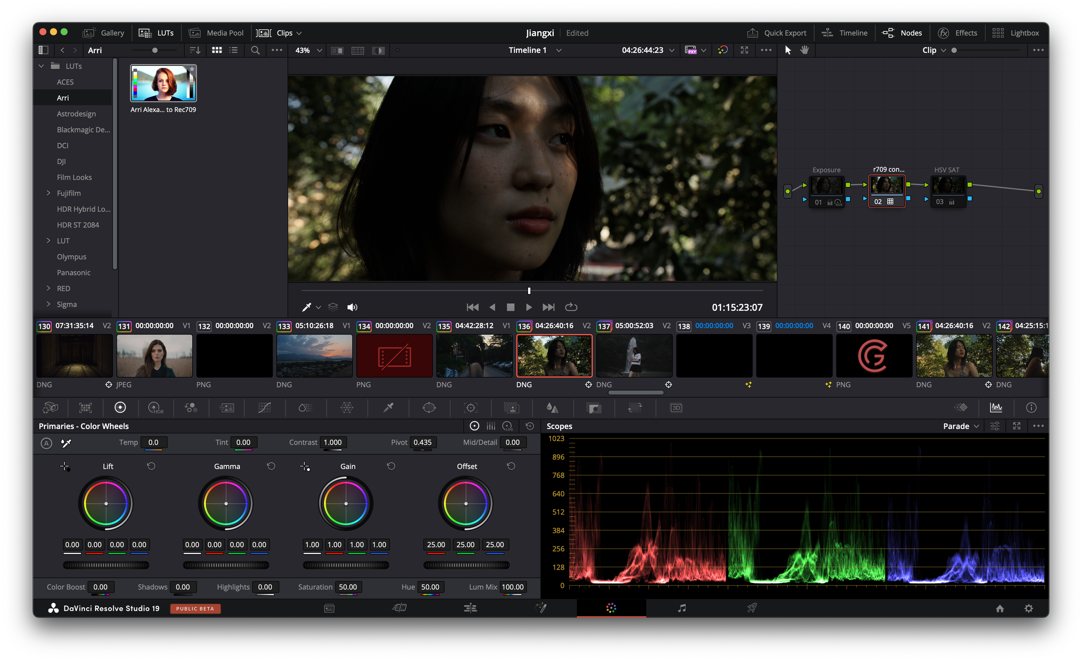
Task: Toggle the LUTs panel tab
Action: (x=156, y=33)
